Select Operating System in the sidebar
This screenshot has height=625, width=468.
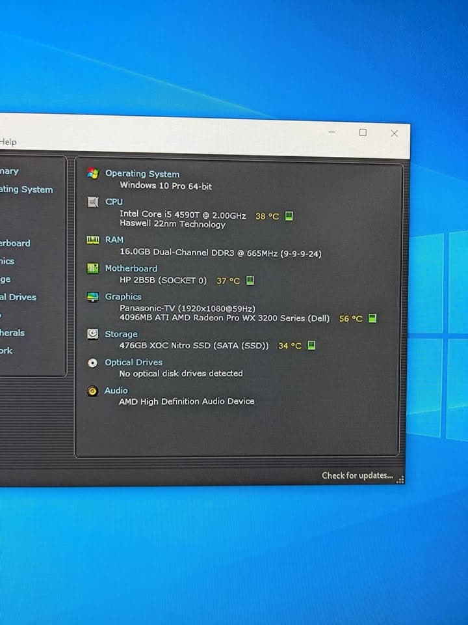coord(26,189)
